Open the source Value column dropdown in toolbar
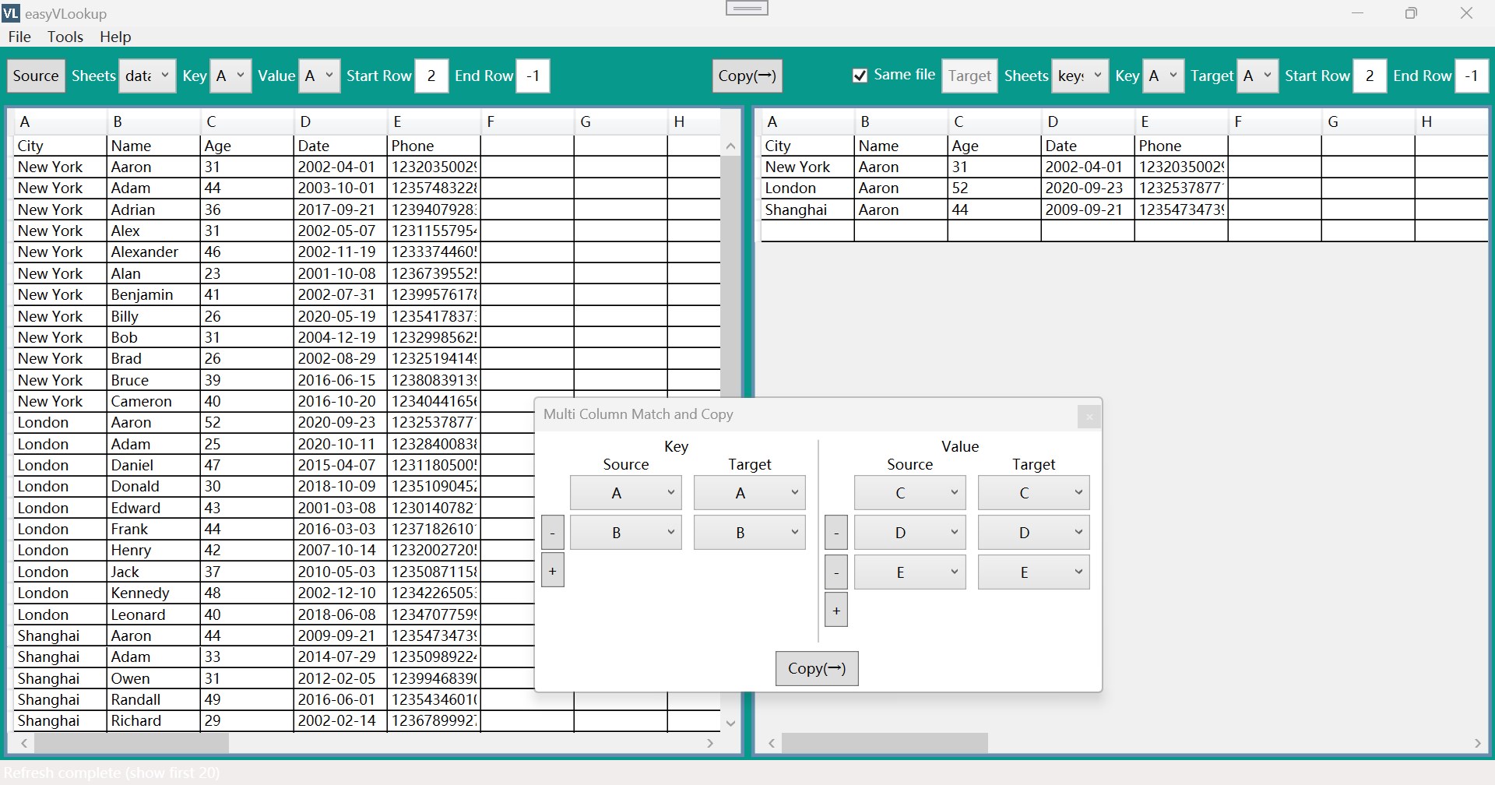1495x785 pixels. (x=319, y=76)
